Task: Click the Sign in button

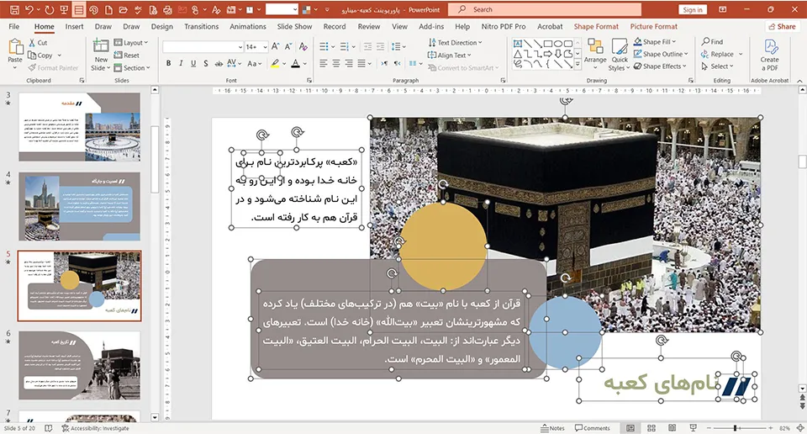Action: [x=693, y=10]
